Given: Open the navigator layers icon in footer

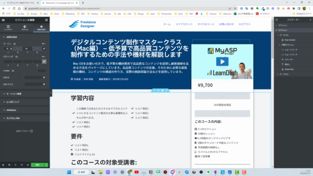Looking at the screenshot, I should pos(9,165).
